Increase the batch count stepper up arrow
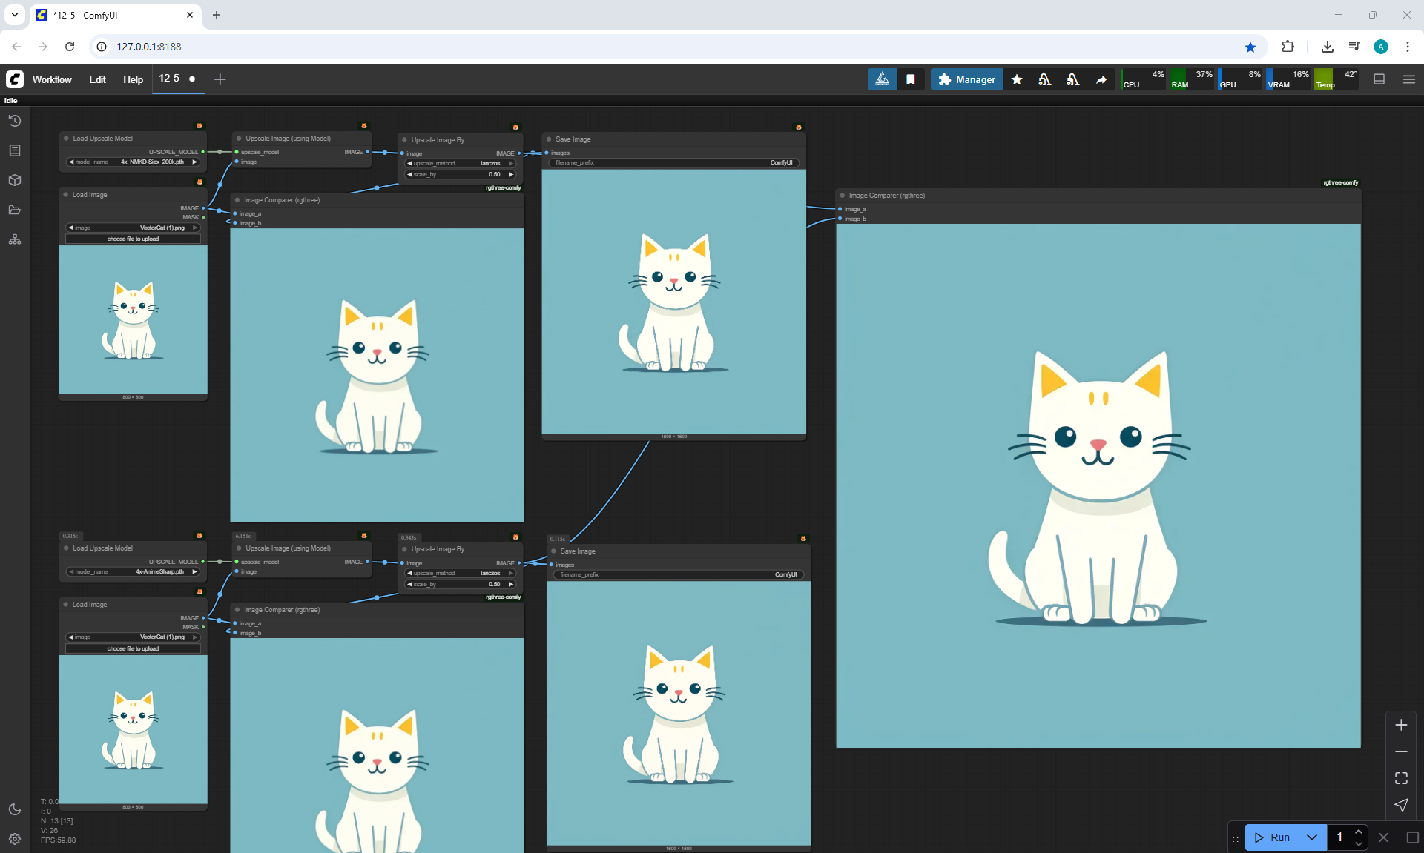Image resolution: width=1424 pixels, height=853 pixels. coord(1358,832)
